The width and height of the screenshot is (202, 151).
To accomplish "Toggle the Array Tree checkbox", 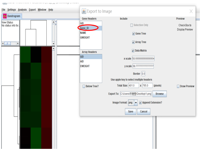I will [x=133, y=42].
